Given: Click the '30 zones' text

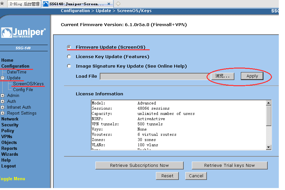Looking at the screenshot, I should pos(146,140).
